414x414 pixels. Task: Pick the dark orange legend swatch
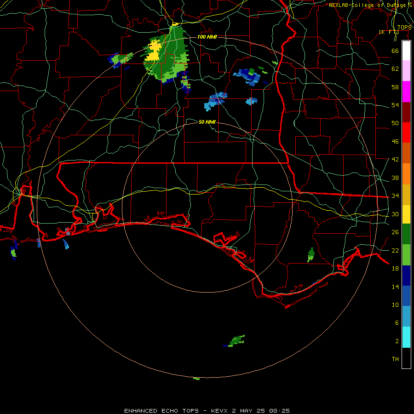406,153
